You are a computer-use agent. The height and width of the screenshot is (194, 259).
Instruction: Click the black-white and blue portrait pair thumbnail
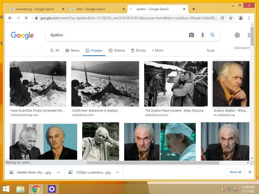click(x=43, y=142)
